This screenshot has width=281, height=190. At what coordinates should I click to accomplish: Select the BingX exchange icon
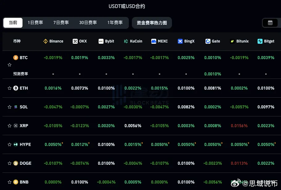coord(180,41)
